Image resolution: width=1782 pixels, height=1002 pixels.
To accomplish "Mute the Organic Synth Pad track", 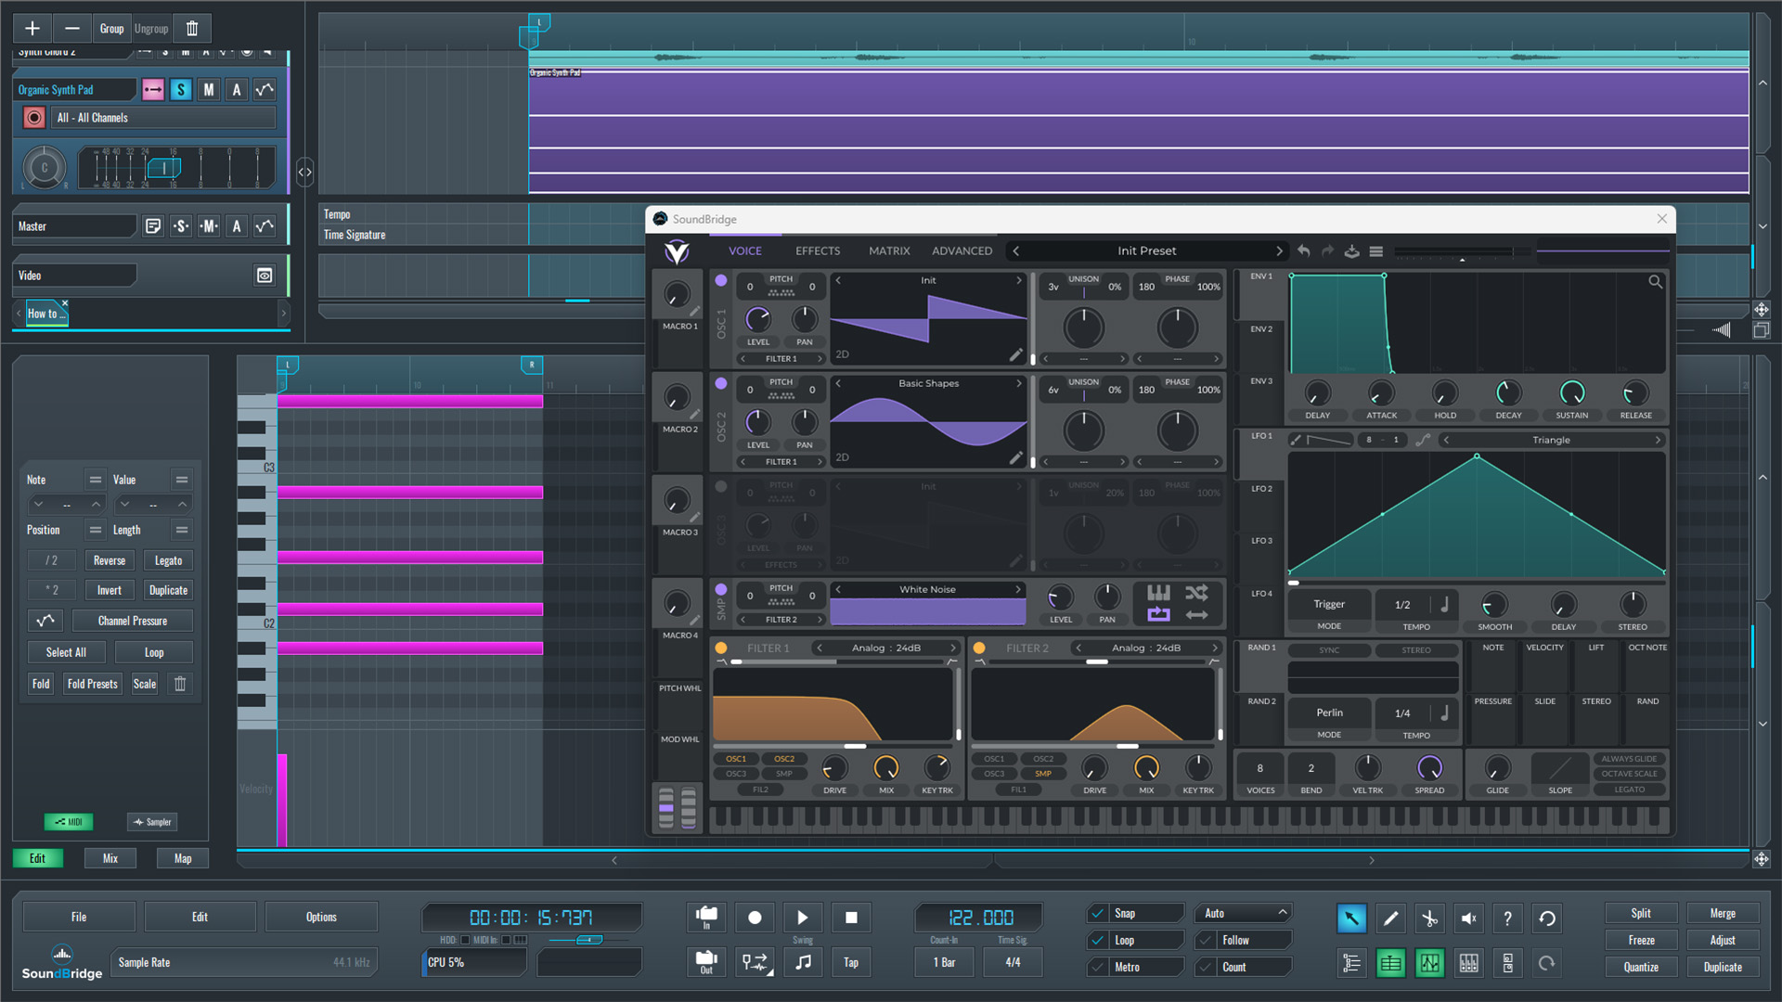I will pos(209,90).
